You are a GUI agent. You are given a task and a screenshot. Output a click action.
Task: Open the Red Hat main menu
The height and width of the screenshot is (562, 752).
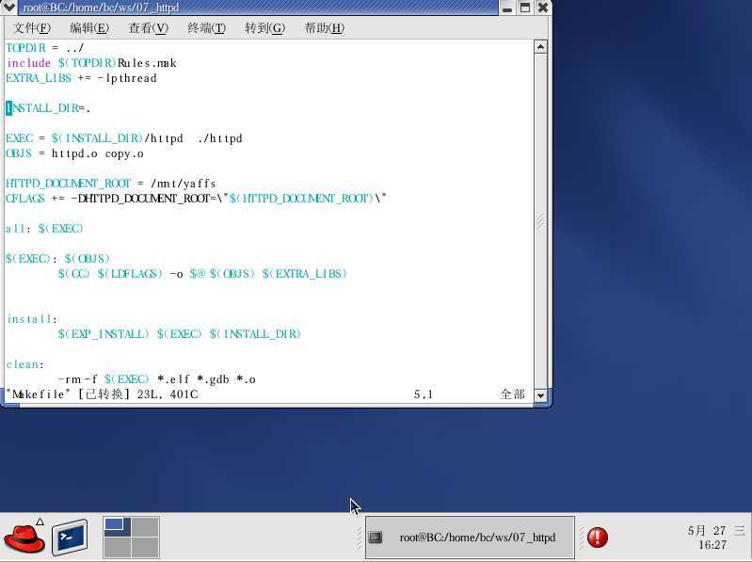[x=24, y=538]
